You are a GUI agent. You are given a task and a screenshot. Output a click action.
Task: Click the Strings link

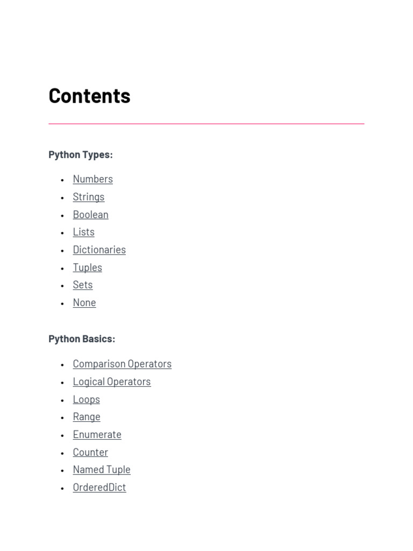[89, 197]
